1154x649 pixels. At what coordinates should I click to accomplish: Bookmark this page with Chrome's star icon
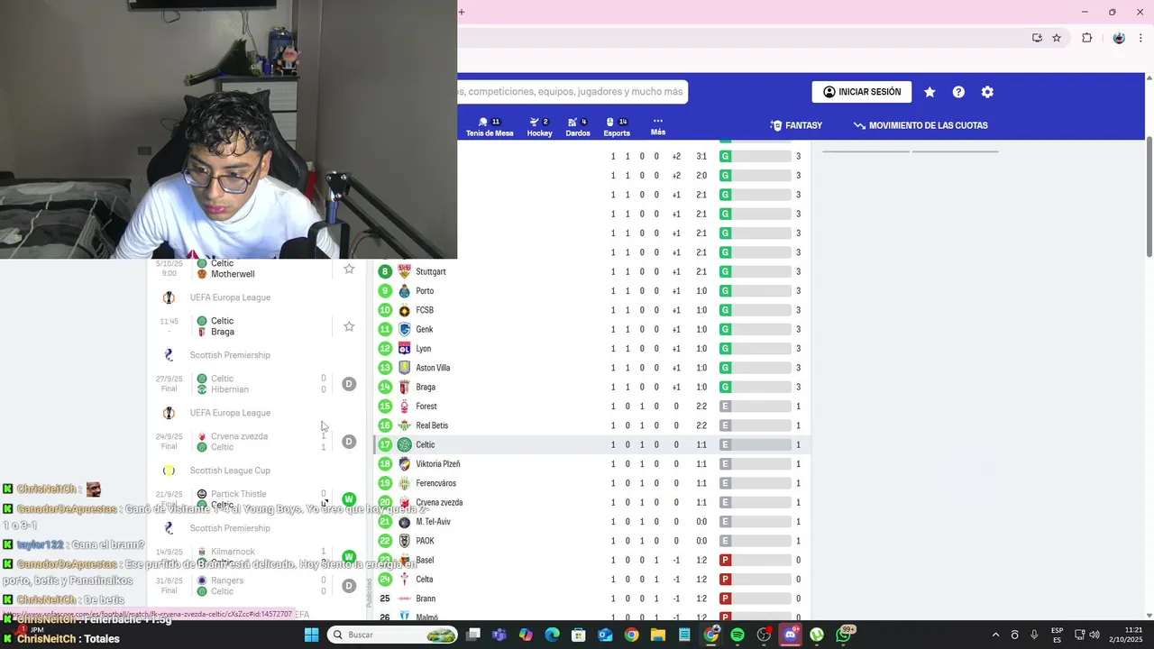click(x=1057, y=38)
